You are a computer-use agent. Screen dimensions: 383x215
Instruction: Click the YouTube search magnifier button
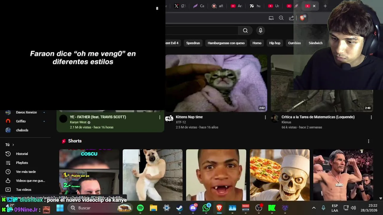[245, 30]
